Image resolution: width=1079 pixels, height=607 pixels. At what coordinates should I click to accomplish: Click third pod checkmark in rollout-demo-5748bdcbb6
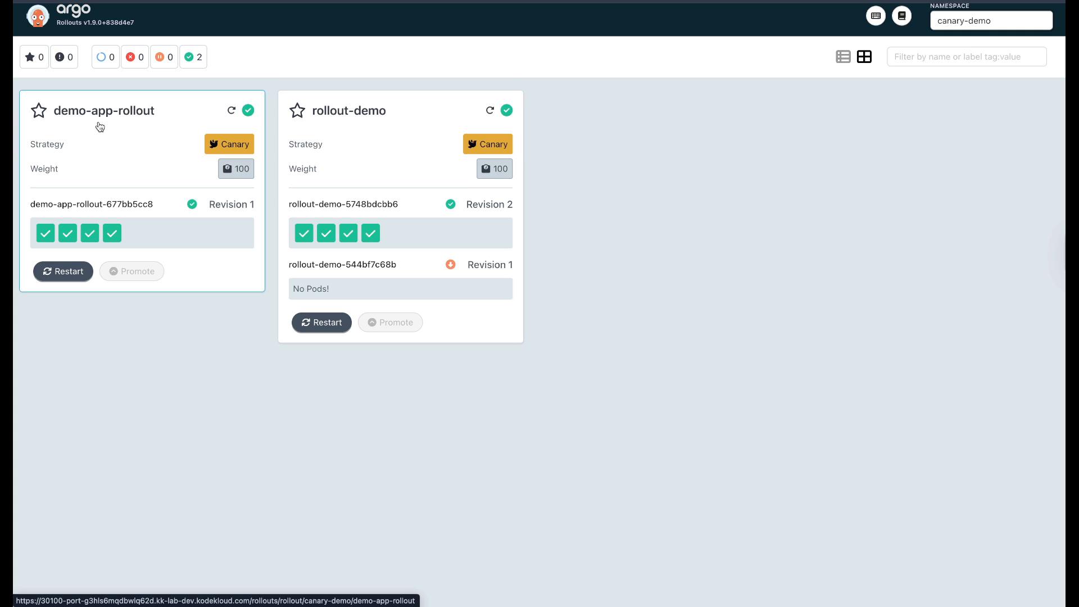coord(348,233)
